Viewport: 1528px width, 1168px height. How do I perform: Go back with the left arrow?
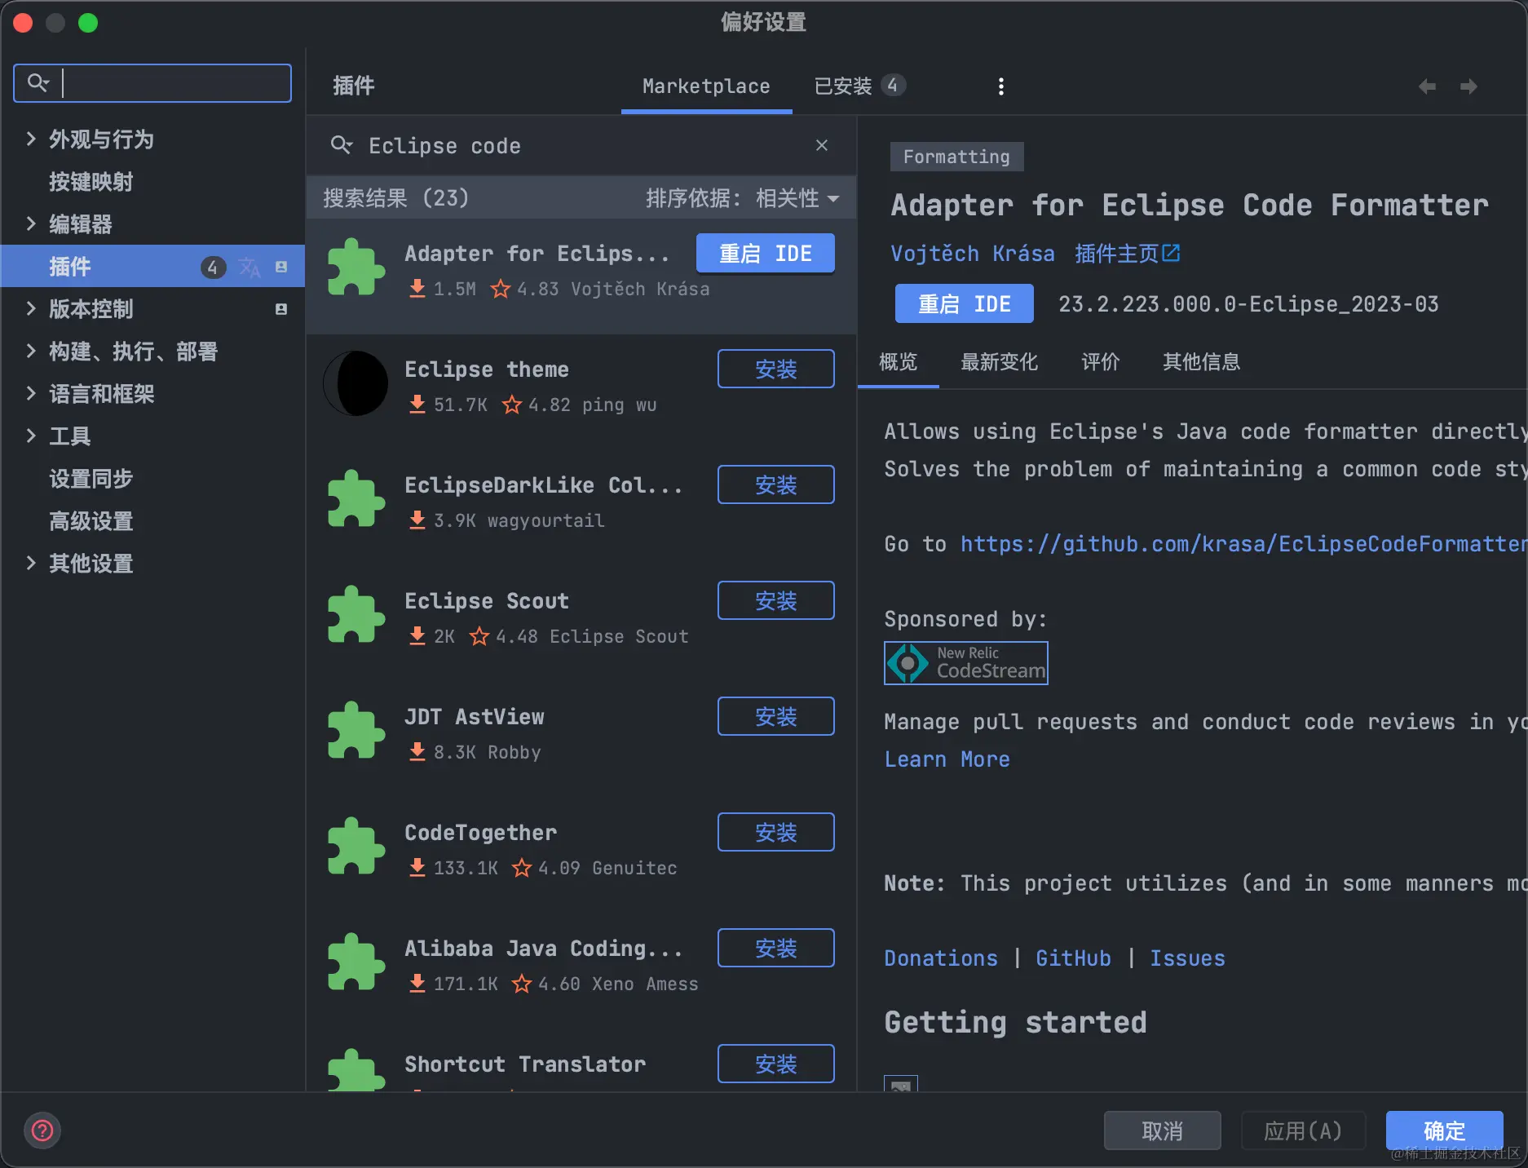(1427, 86)
